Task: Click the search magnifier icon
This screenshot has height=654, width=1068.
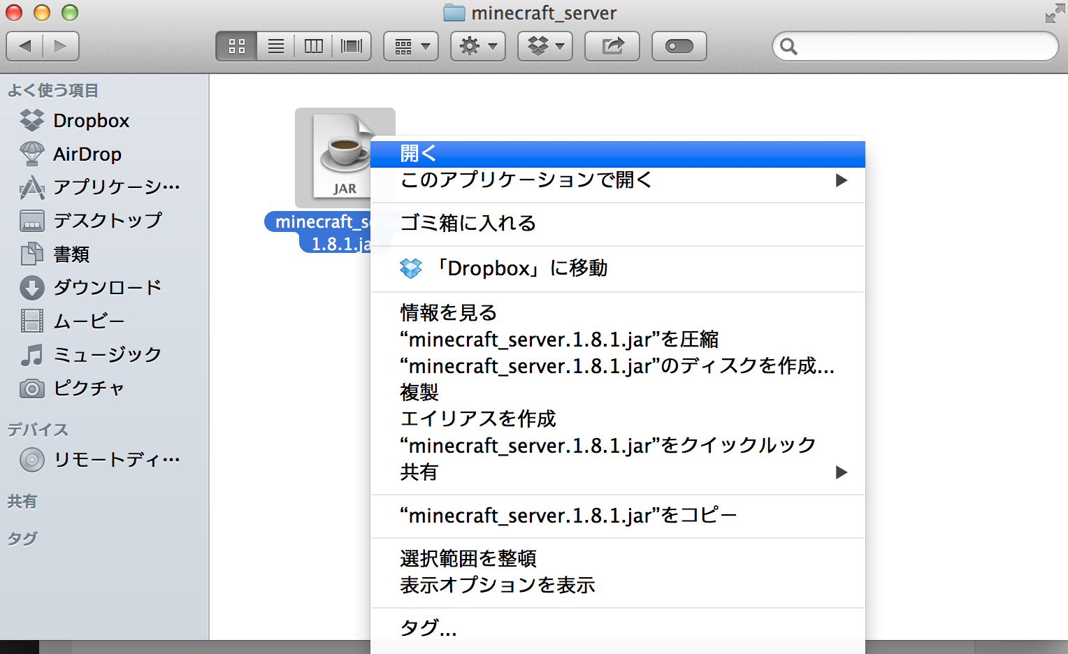Action: click(x=789, y=46)
